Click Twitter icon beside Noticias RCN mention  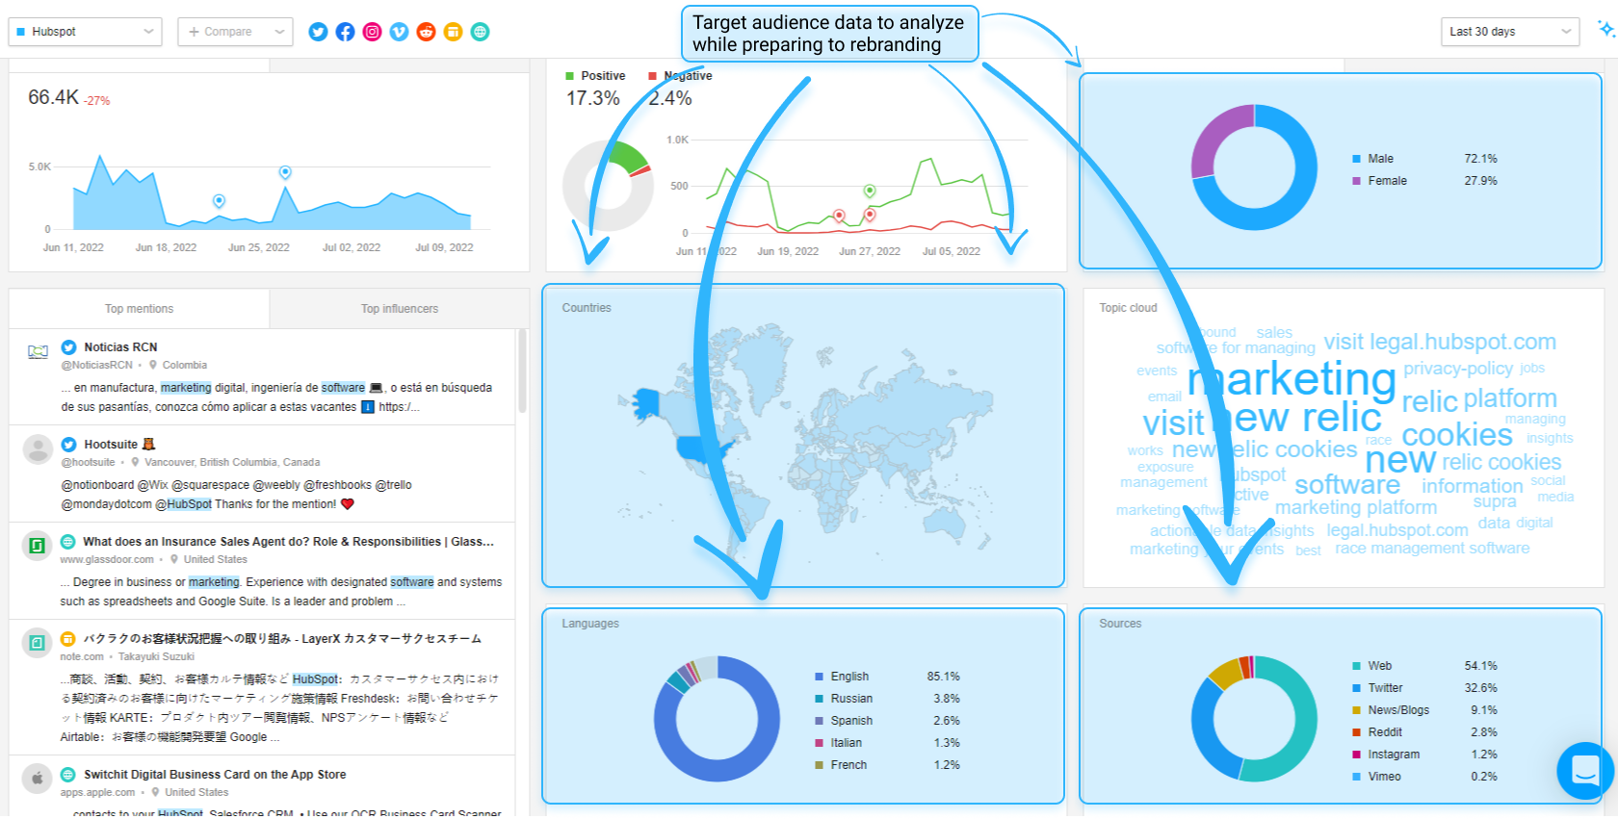68,347
